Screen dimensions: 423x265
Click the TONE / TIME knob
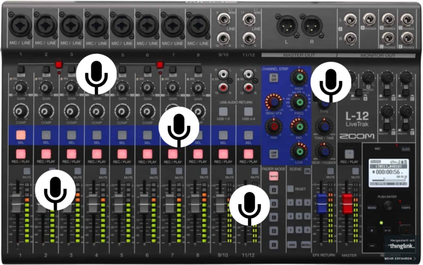[324, 126]
